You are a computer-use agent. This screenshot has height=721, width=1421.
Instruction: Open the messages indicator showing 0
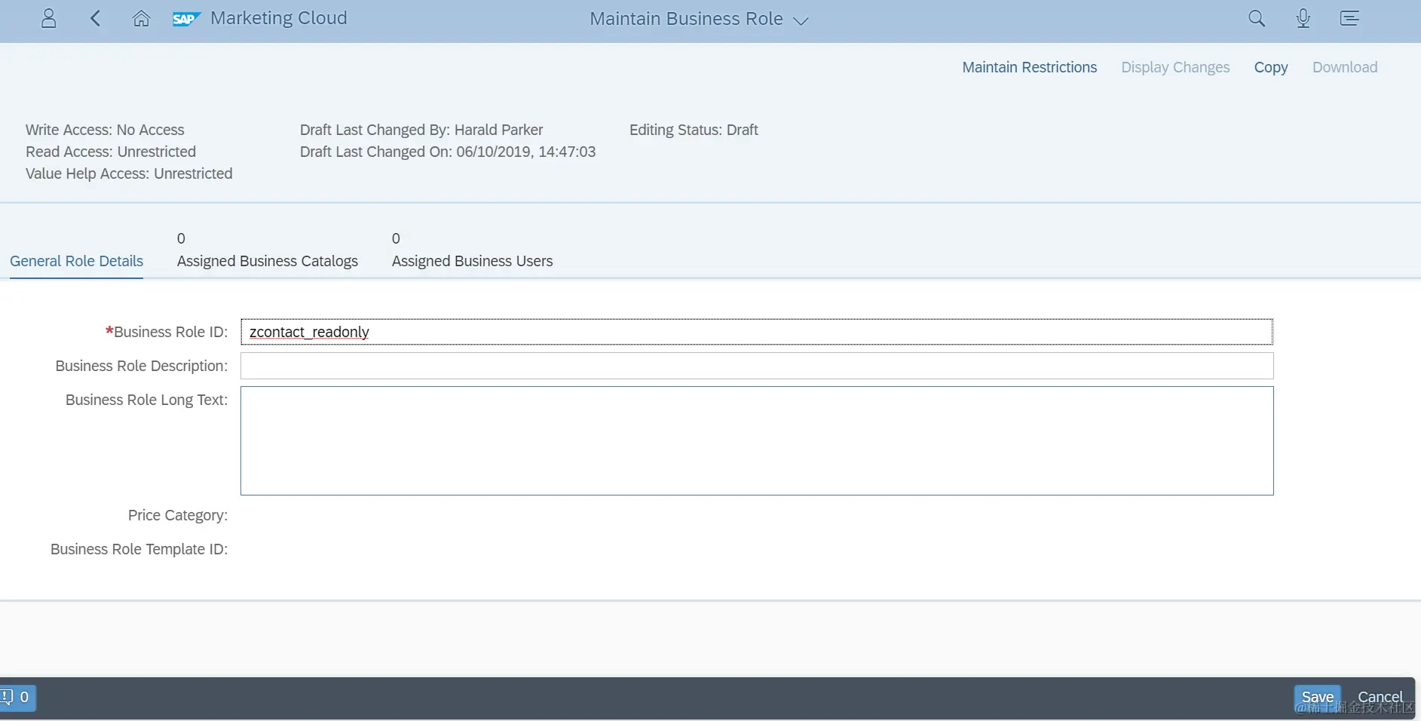(x=17, y=698)
